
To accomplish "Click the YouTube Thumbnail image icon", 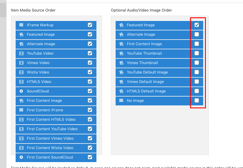I will tap(121, 53).
